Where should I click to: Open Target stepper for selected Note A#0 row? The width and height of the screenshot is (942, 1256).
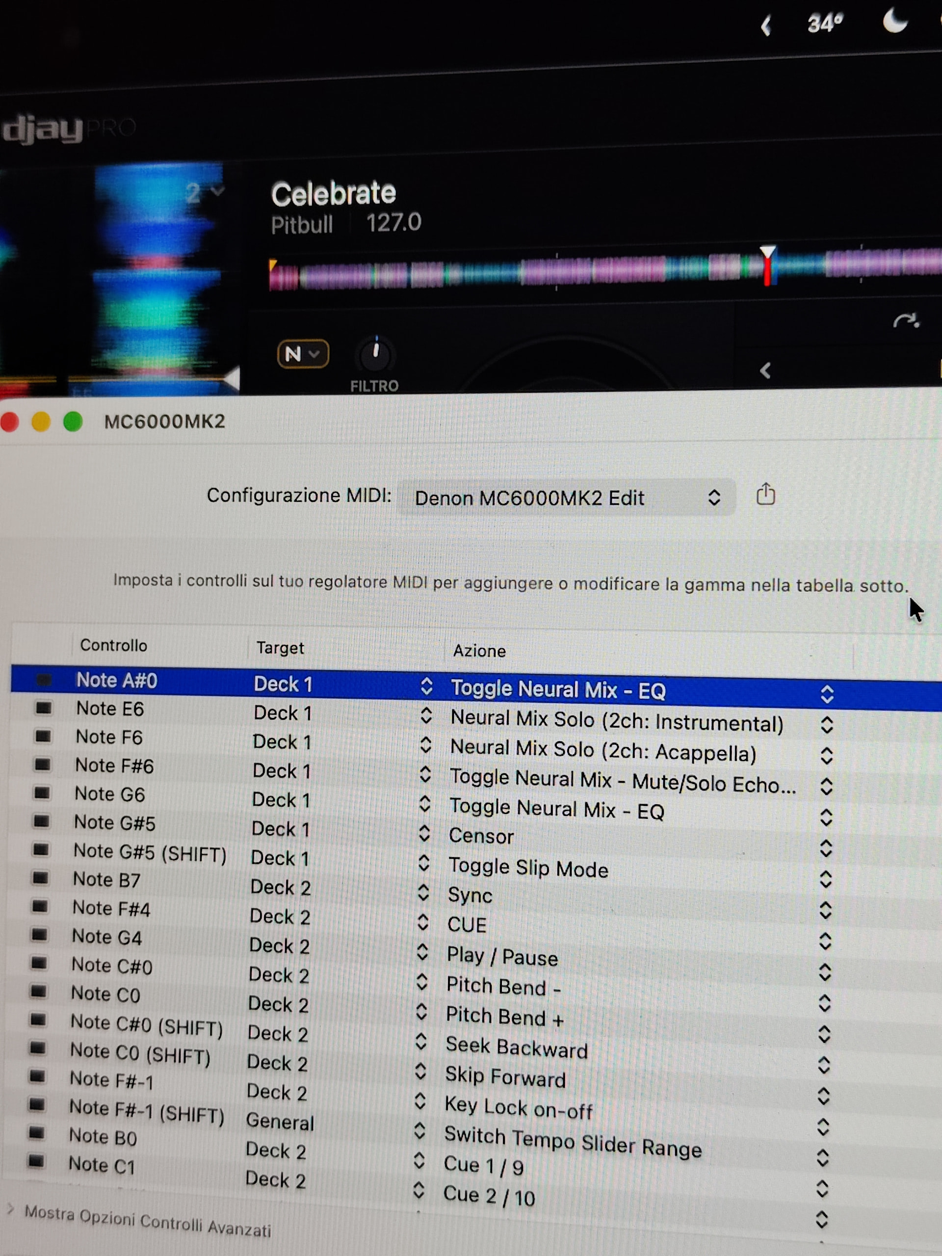tap(426, 686)
